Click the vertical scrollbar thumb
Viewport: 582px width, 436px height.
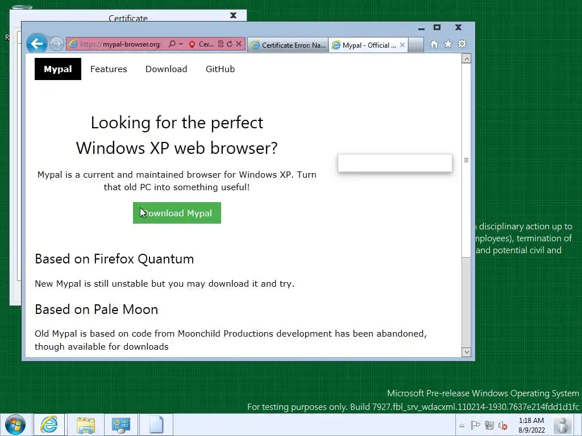[x=466, y=160]
